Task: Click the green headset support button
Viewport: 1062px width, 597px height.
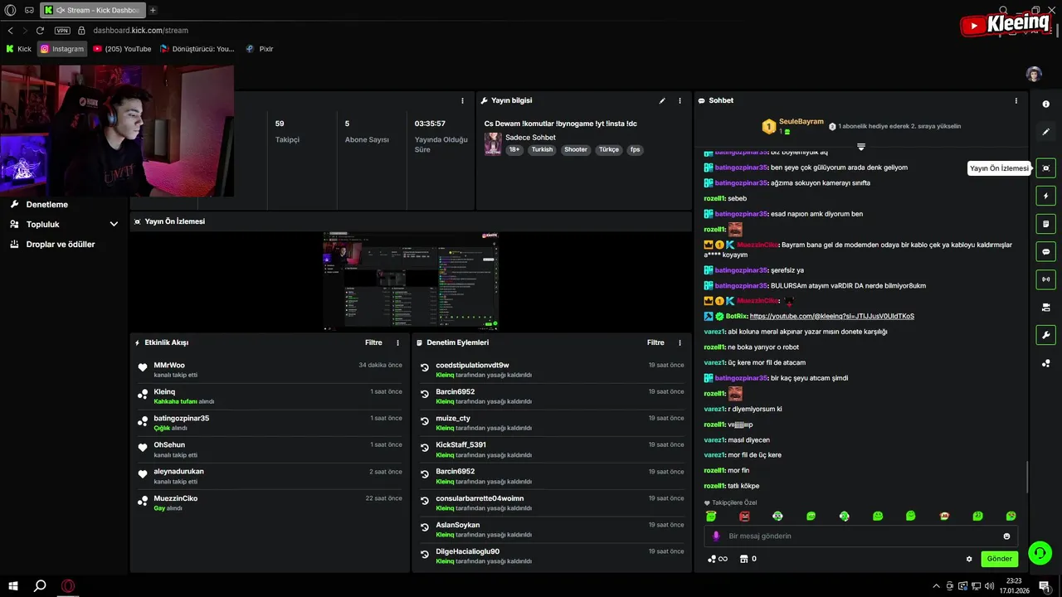Action: (x=1040, y=551)
